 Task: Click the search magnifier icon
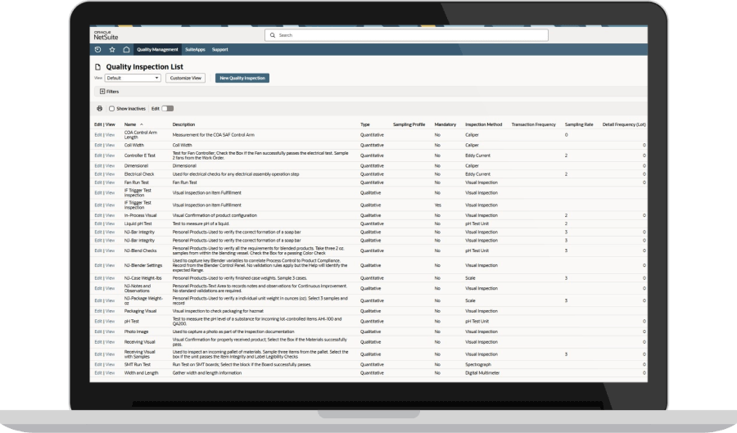coord(272,35)
